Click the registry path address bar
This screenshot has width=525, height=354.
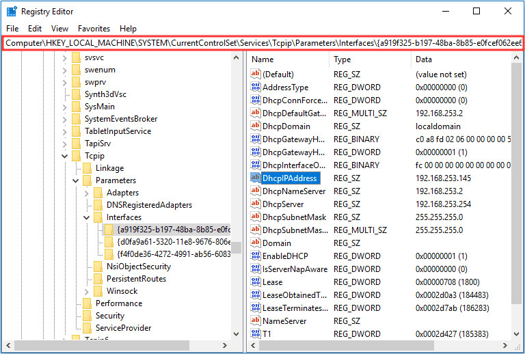(x=262, y=43)
